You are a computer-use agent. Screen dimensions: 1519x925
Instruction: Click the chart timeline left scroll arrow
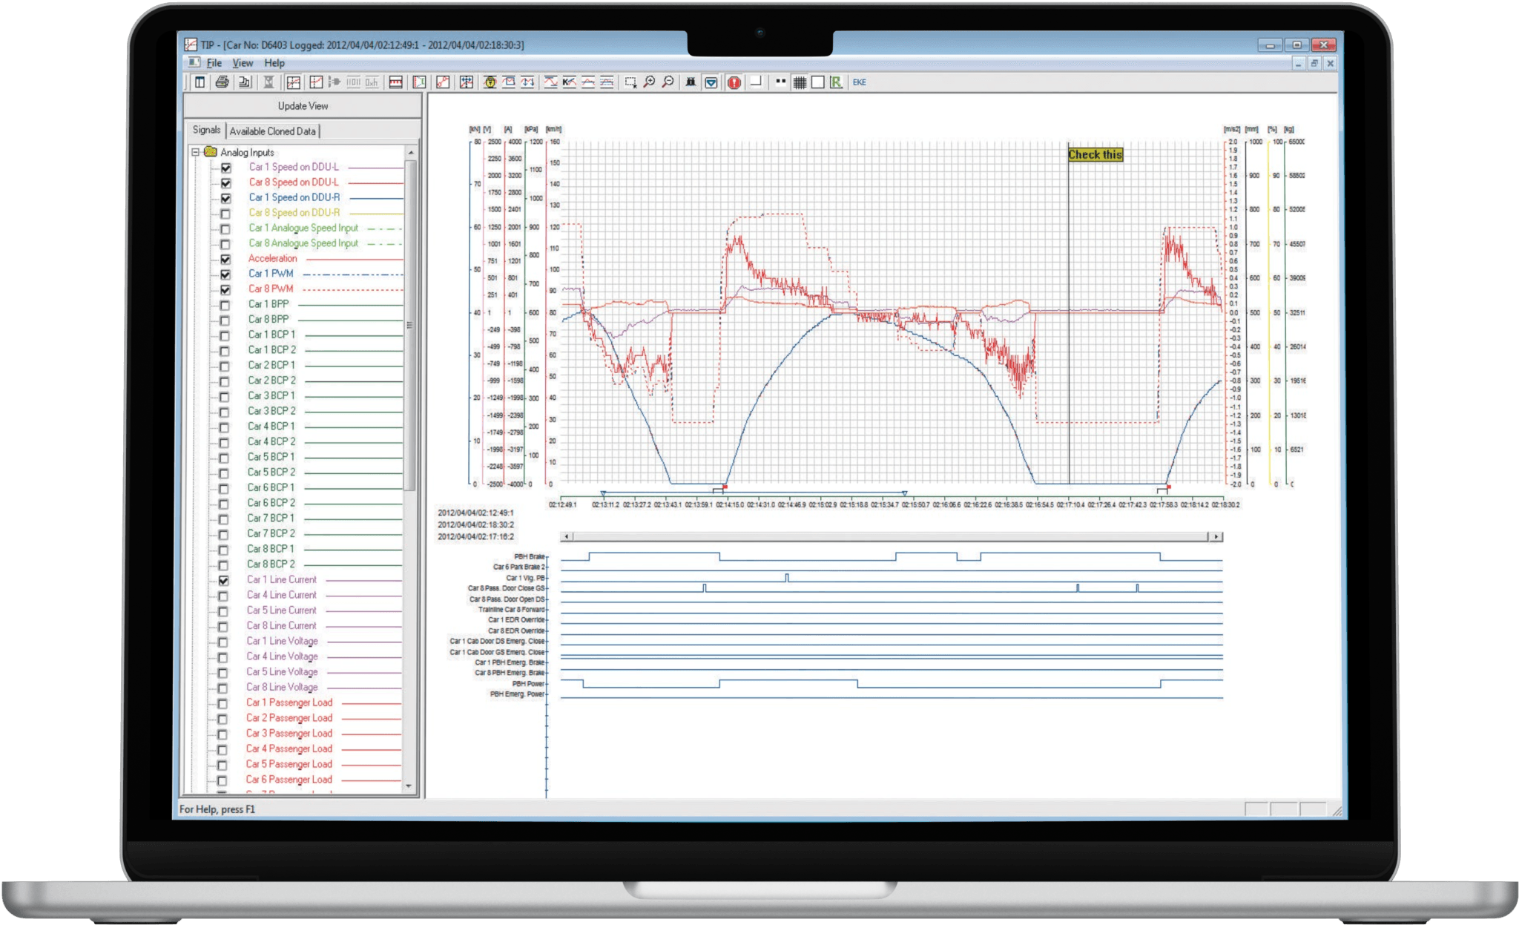(567, 536)
